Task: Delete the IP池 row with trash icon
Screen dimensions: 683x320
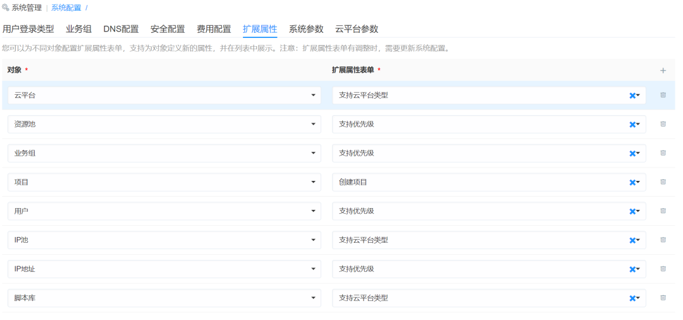Action: click(x=663, y=240)
